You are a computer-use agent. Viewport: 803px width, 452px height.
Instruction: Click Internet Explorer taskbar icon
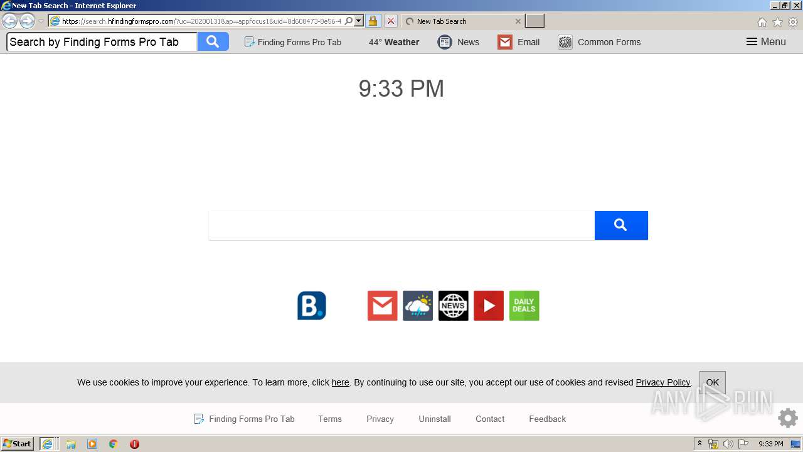pos(48,444)
